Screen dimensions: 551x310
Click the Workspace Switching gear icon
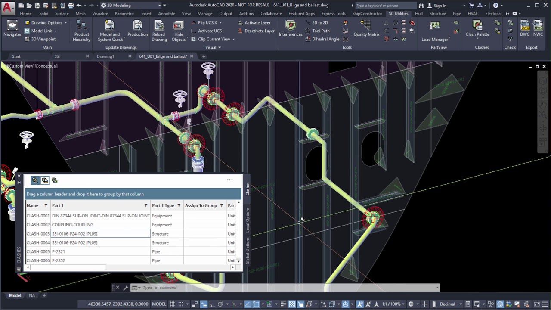(x=411, y=304)
